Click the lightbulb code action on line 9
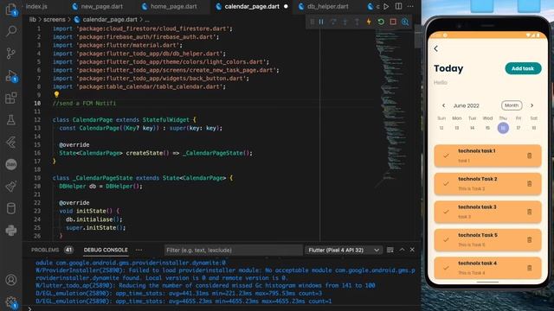The image size is (554, 311). tap(56, 94)
